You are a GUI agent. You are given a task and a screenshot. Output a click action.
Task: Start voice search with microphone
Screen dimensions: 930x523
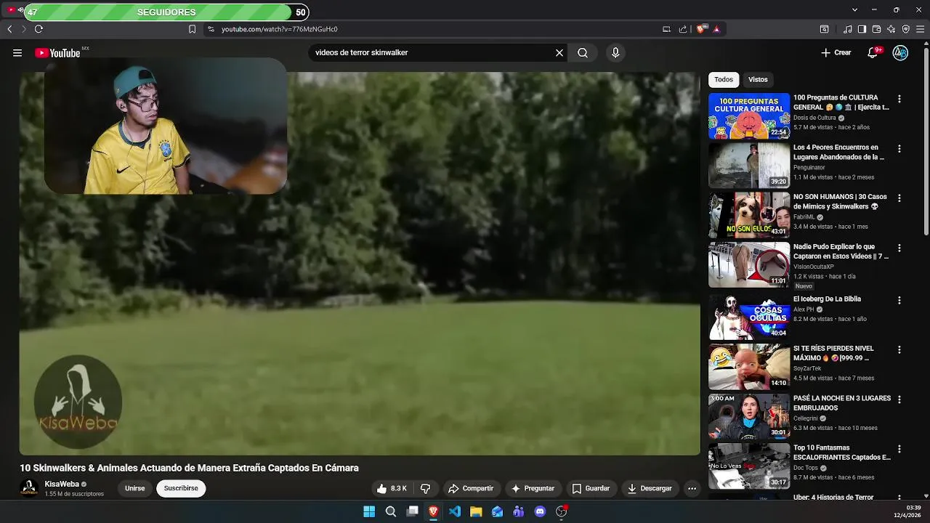[x=615, y=53]
